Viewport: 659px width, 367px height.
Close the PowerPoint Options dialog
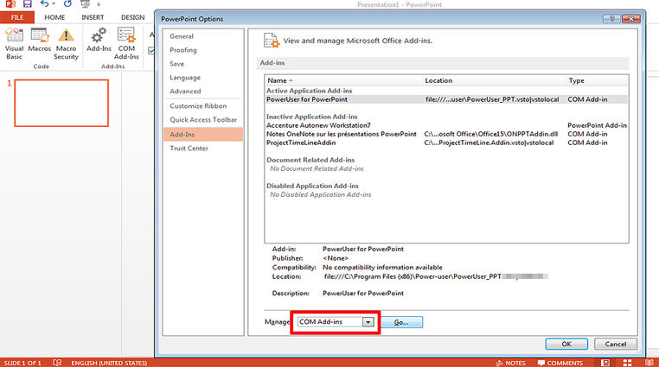(630, 18)
